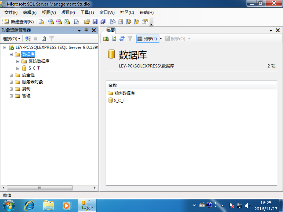Select 系统数据库 in Object Explorer tree

point(39,61)
